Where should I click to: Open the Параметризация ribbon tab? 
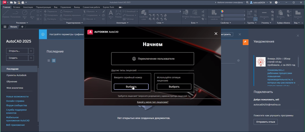[43, 7]
